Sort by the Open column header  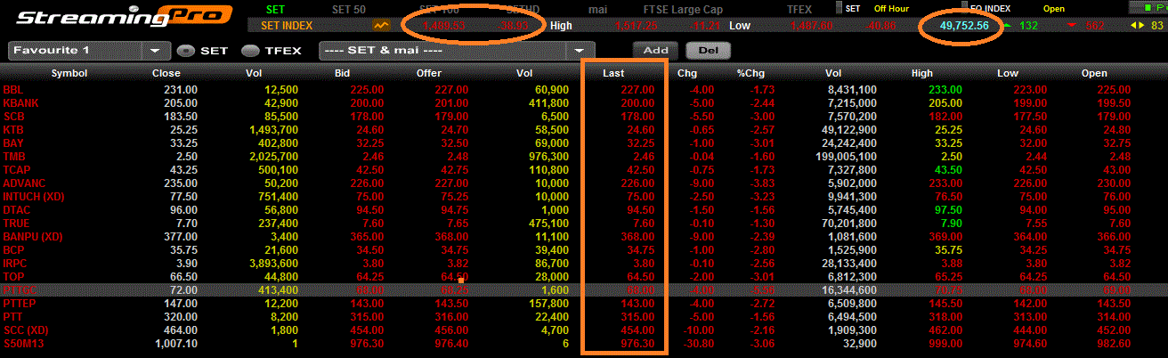[1094, 74]
